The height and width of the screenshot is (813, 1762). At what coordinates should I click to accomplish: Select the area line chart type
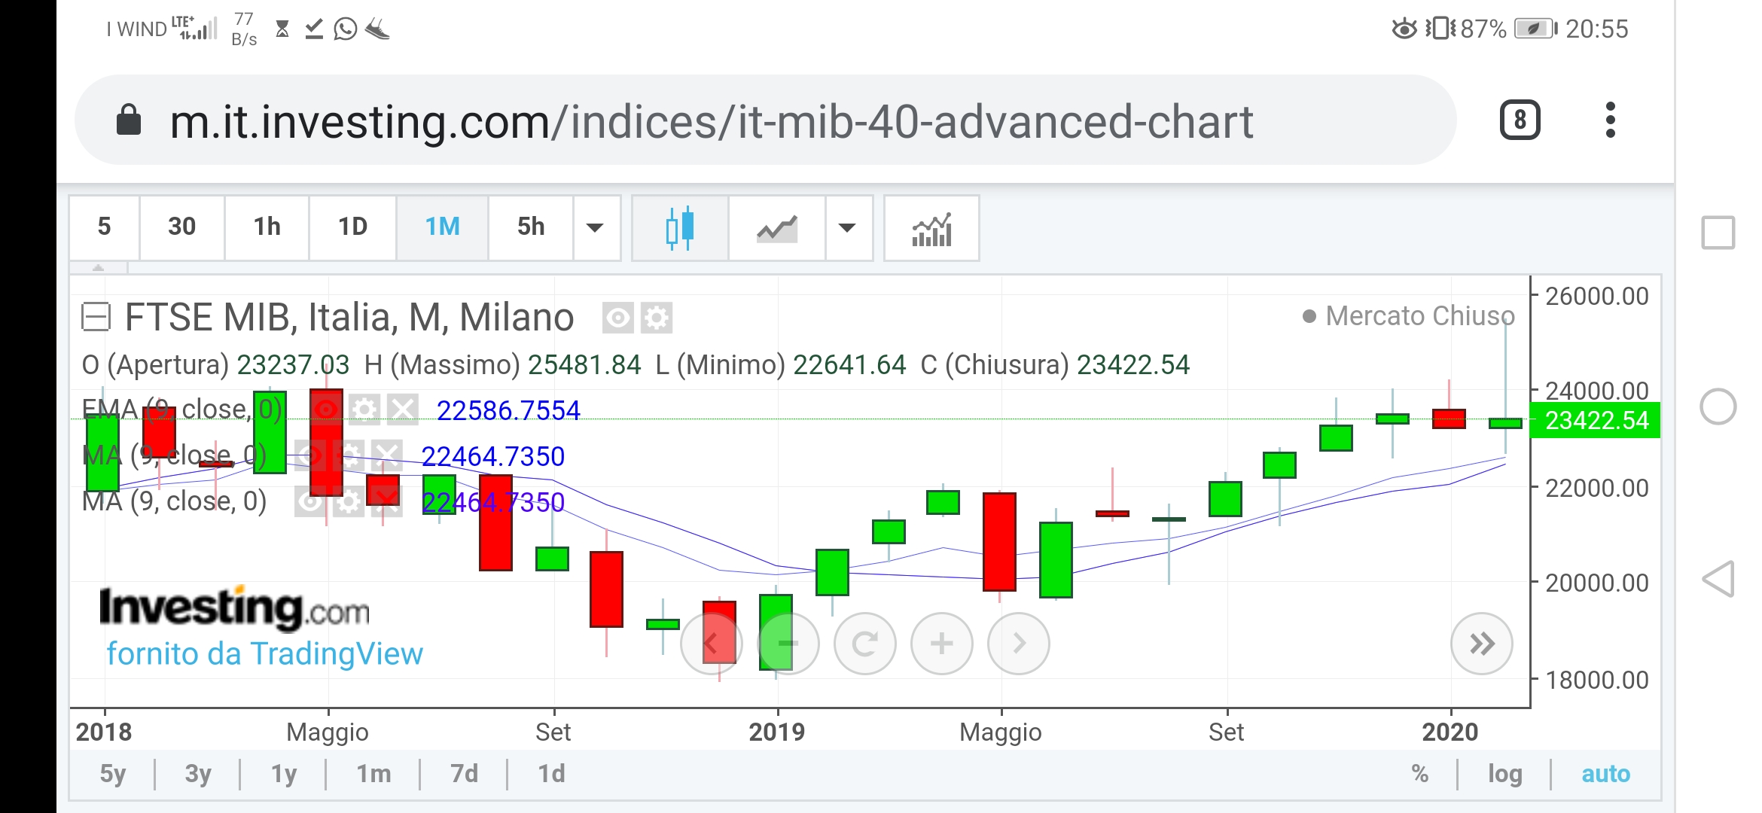pos(776,228)
